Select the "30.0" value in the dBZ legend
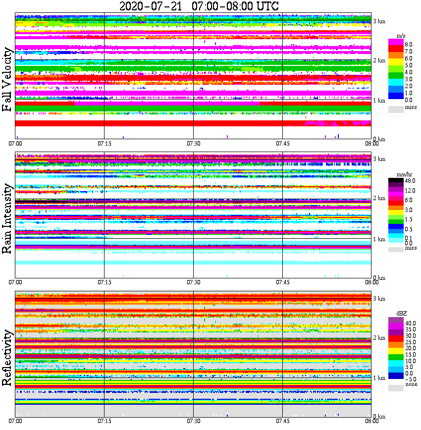Image resolution: width=421 pixels, height=430 pixels. [x=411, y=336]
